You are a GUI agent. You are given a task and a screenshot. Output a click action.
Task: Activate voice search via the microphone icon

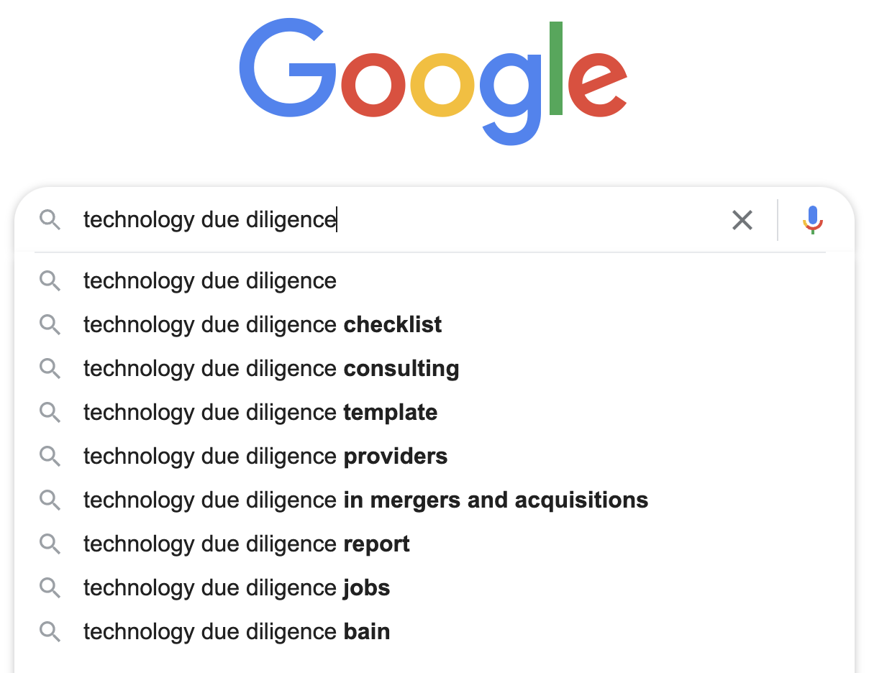[812, 220]
